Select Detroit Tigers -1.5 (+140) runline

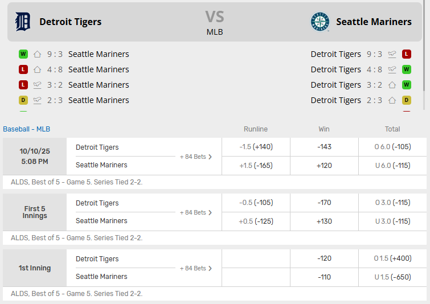point(256,147)
